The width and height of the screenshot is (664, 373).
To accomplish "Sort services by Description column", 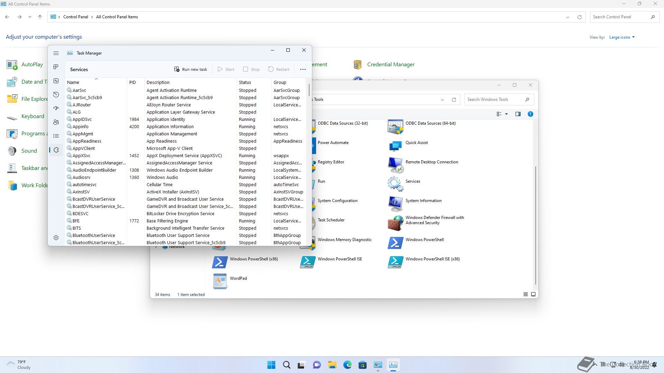I will 190,82.
